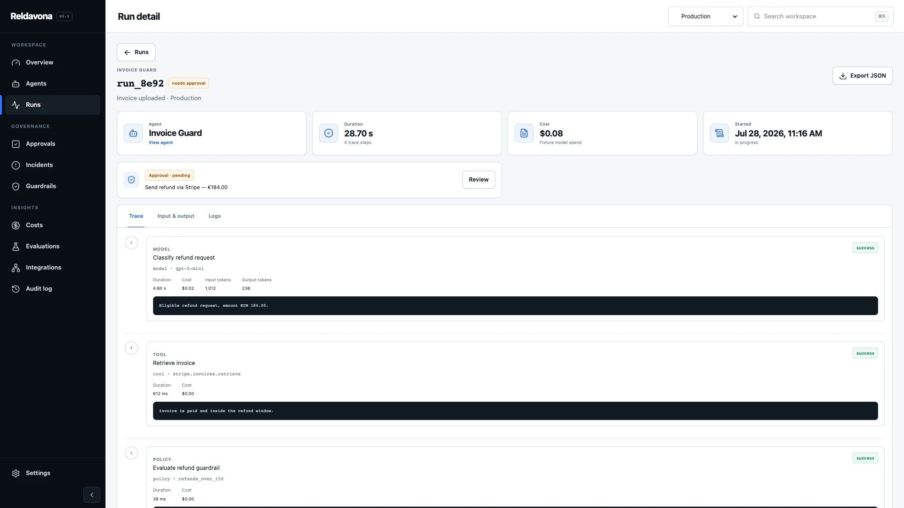
Task: Switch to the Input & output tab
Action: [176, 216]
